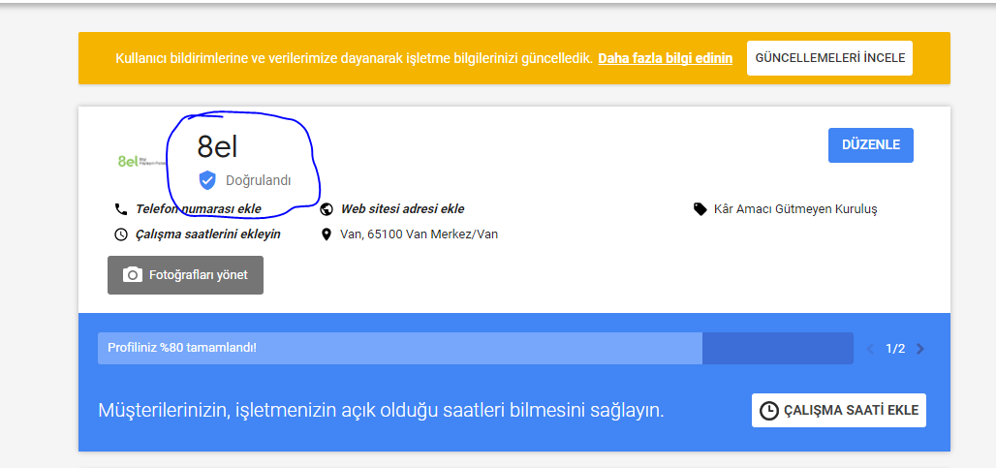Screen dimensions: 996x468
Task: Click the globe icon beside Web sitesi adresi ekle
Action: coord(327,209)
